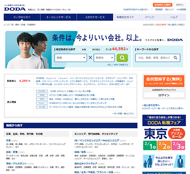Open the 職種 dropdown
Image resolution: width=190 pixels, height=174 pixels.
(70, 58)
